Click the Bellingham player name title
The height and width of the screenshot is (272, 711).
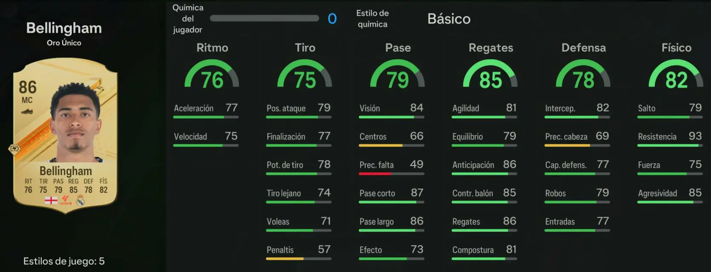click(x=64, y=28)
